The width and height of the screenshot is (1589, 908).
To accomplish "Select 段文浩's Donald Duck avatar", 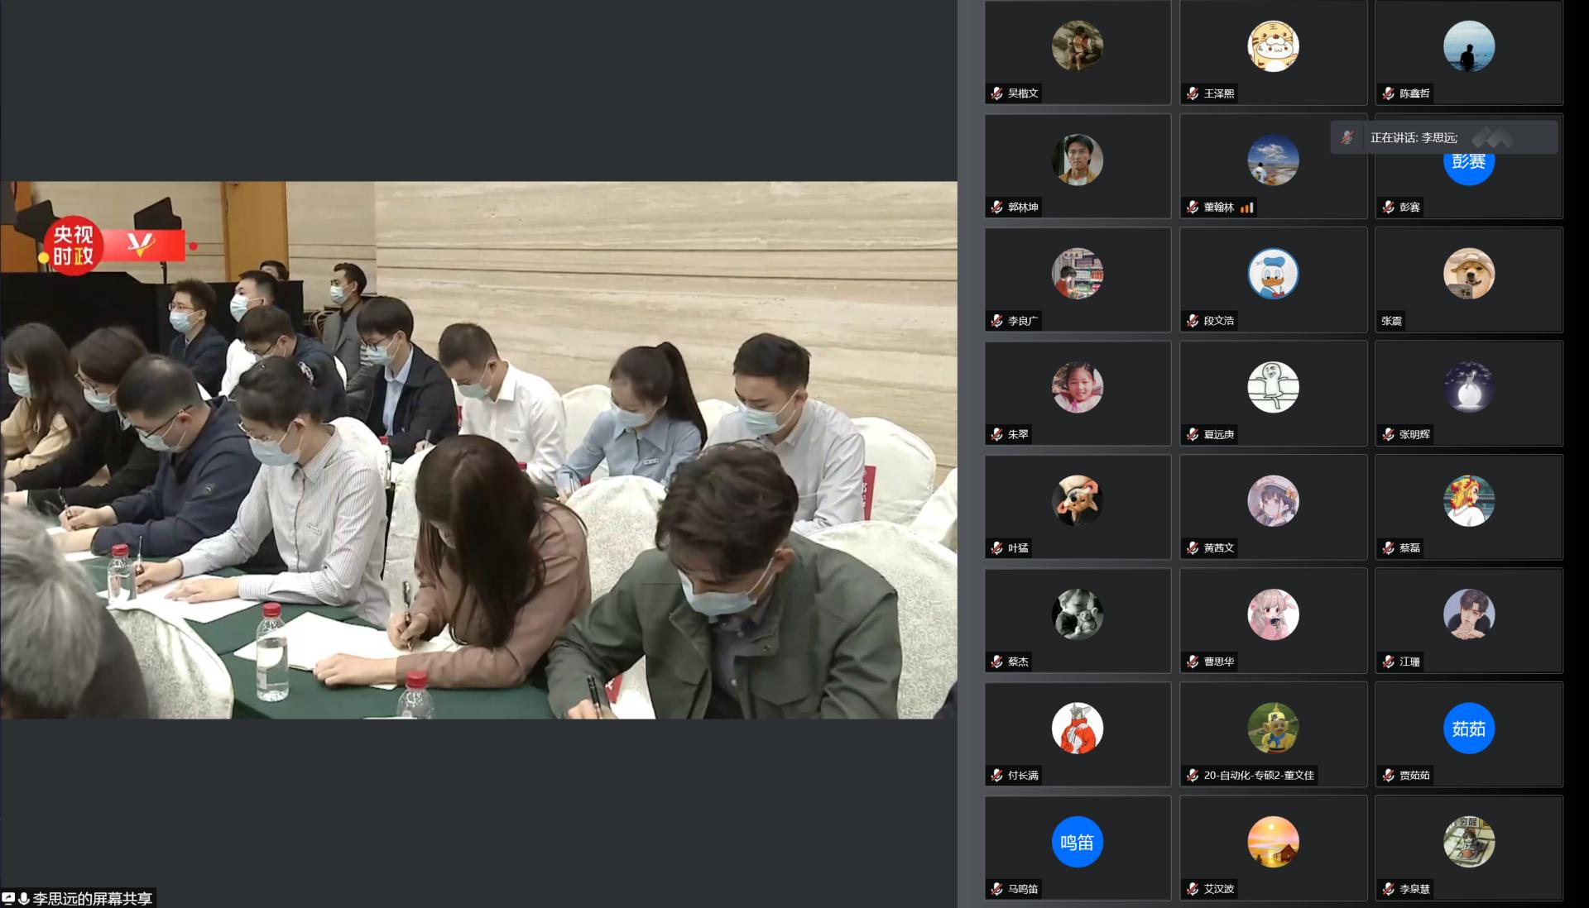I will (x=1273, y=274).
